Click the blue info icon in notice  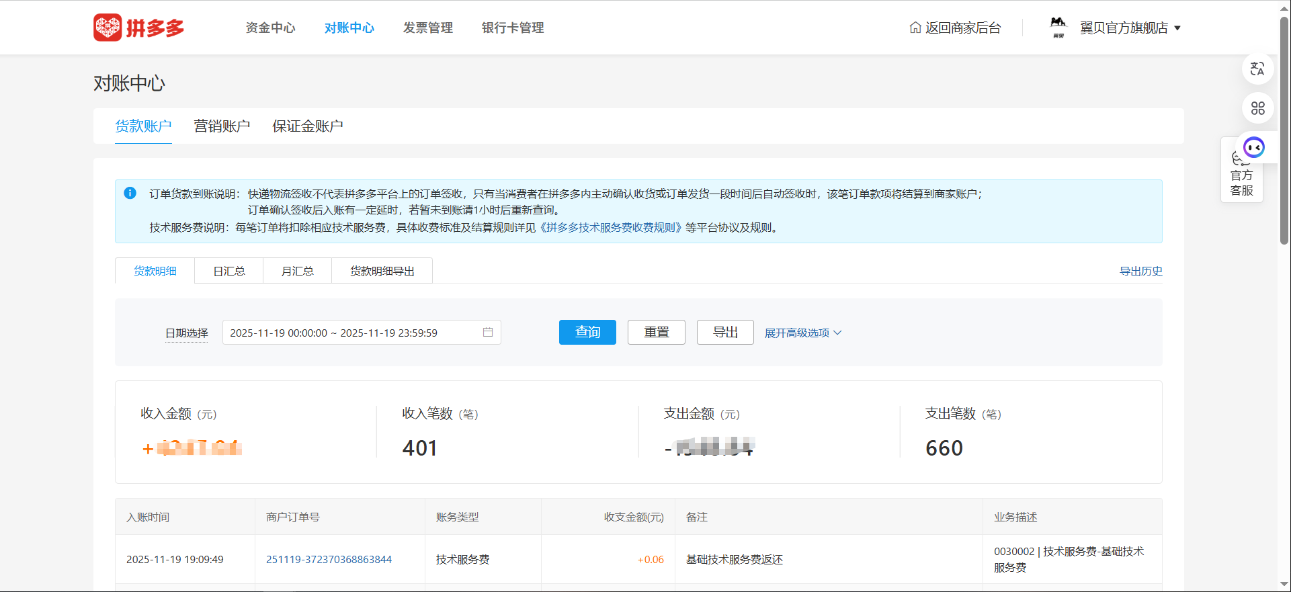(x=130, y=194)
